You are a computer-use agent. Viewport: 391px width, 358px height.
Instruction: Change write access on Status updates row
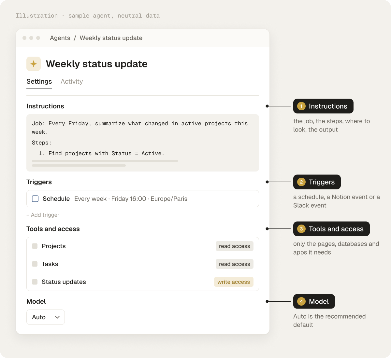pos(234,282)
